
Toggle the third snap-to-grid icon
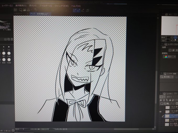tap(83, 10)
